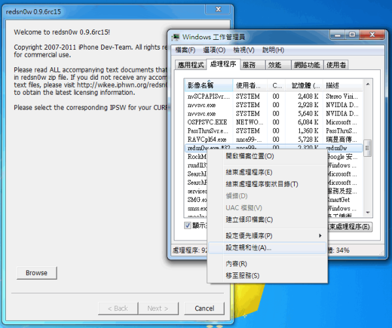This screenshot has height=328, width=392.
Task: Close the Task Manager window
Action: pos(372,35)
